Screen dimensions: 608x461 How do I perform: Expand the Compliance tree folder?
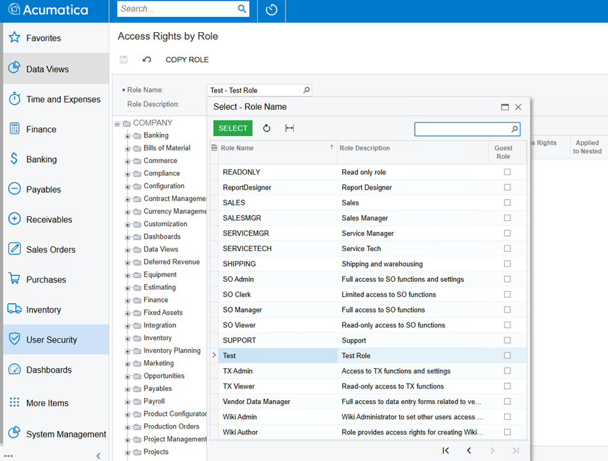click(127, 175)
